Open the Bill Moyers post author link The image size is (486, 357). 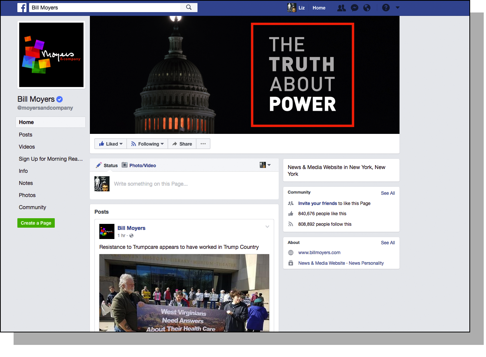131,228
